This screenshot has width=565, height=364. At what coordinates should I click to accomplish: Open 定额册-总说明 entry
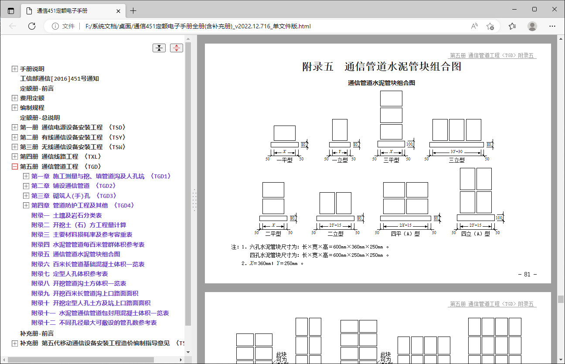pyautogui.click(x=40, y=118)
